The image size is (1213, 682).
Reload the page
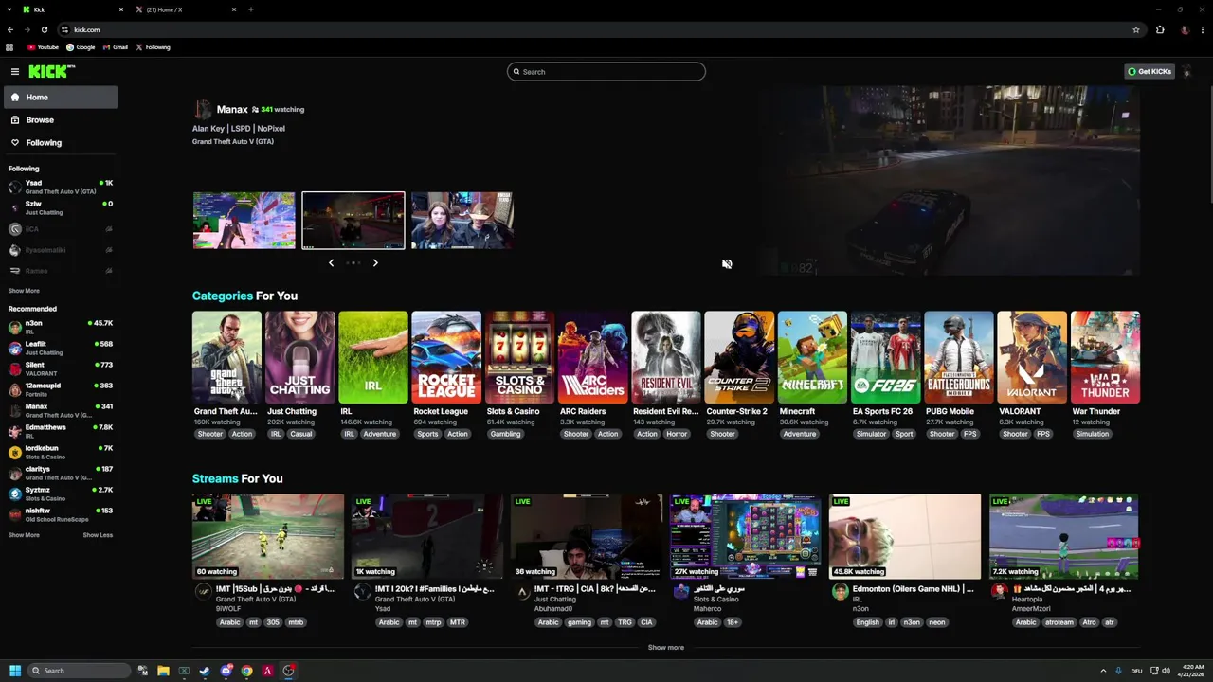click(x=44, y=29)
